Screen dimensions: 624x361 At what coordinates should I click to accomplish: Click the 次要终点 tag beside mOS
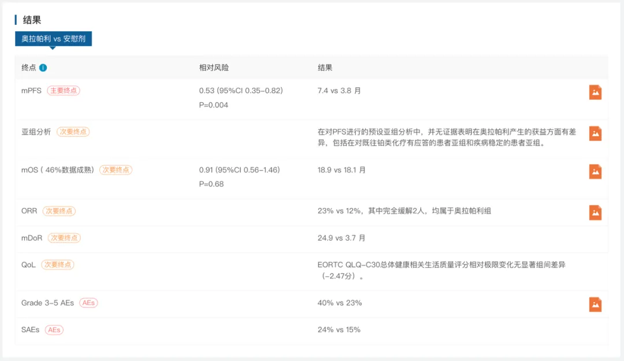point(116,170)
